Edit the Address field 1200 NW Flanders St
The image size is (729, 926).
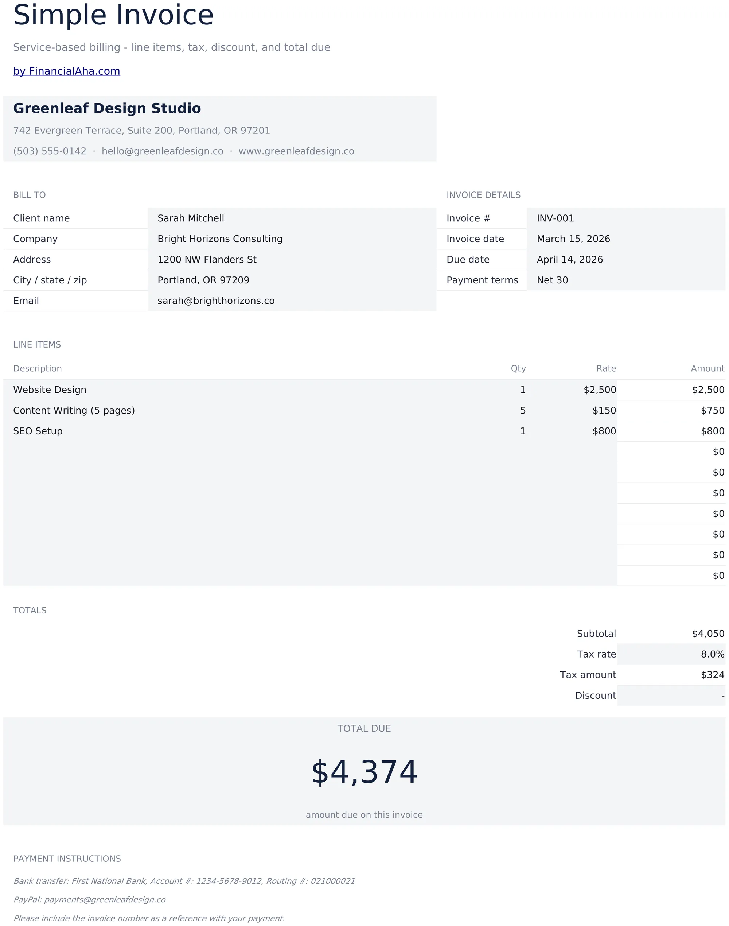click(292, 260)
